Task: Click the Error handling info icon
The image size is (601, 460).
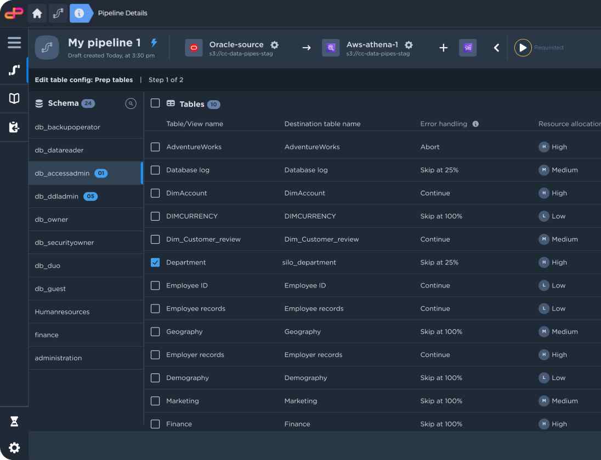Action: pos(475,124)
